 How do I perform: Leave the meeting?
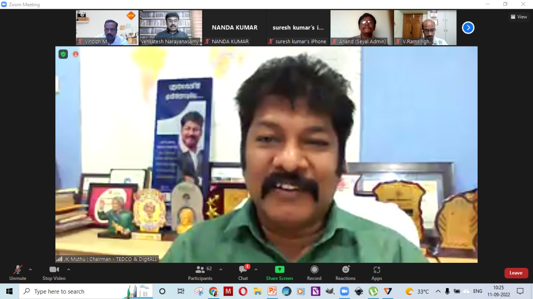[x=516, y=273]
